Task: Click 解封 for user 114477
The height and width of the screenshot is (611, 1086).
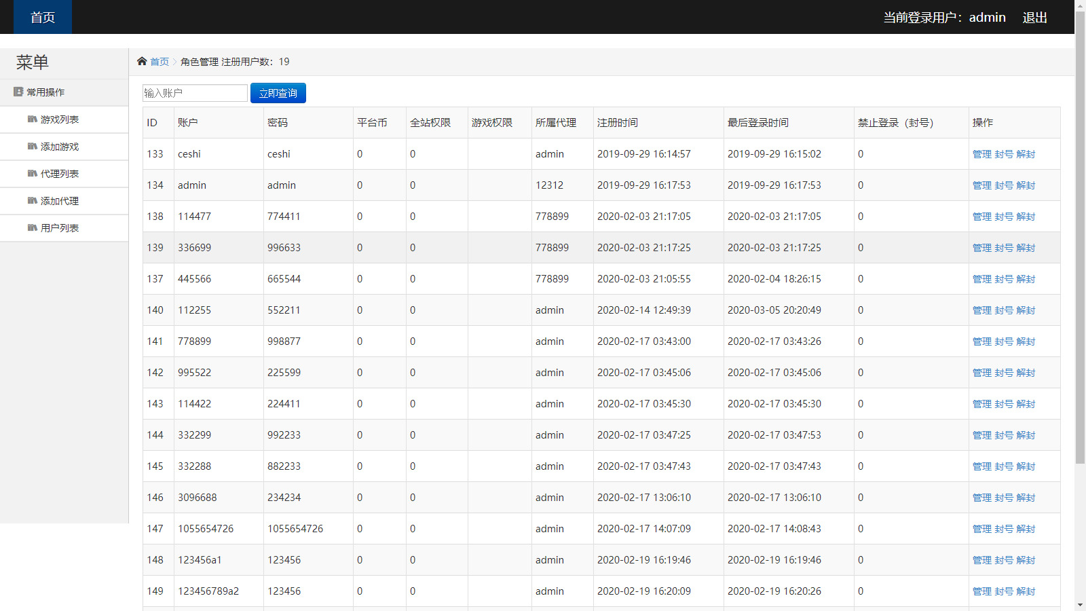Action: (x=1026, y=217)
